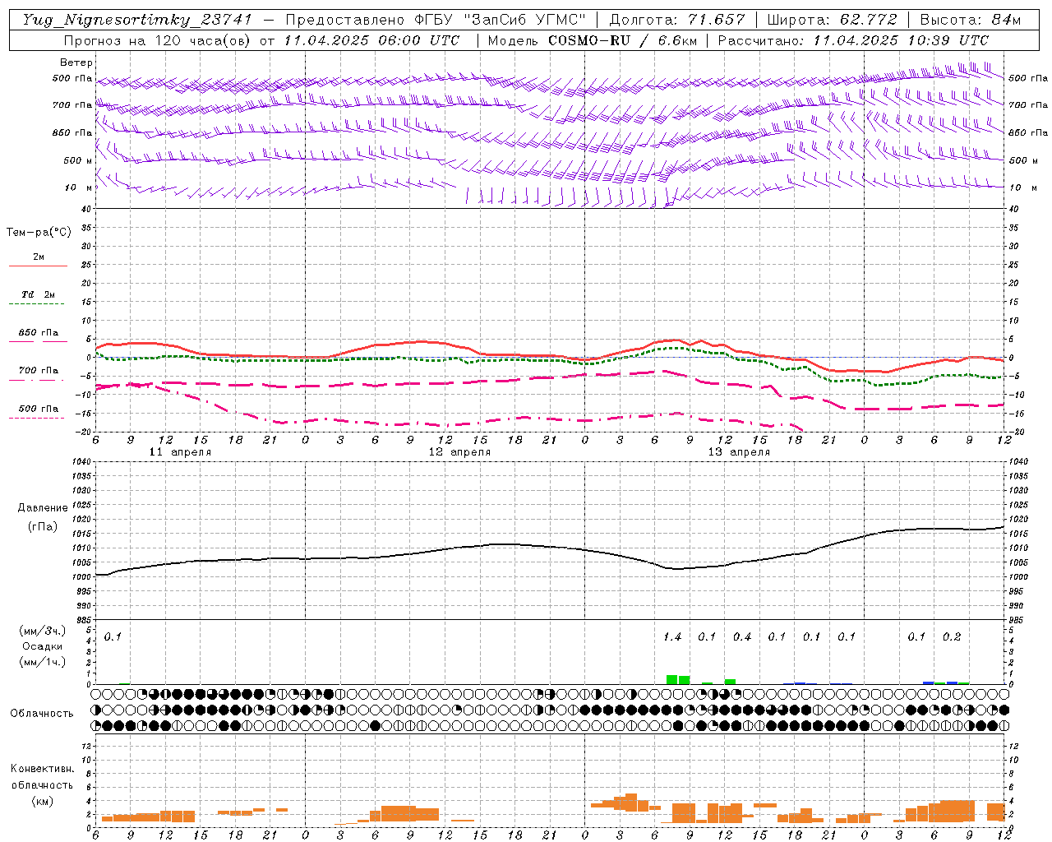This screenshot has height=842, width=1052.
Task: Click the Давление pressure panel label
Action: pyautogui.click(x=43, y=508)
